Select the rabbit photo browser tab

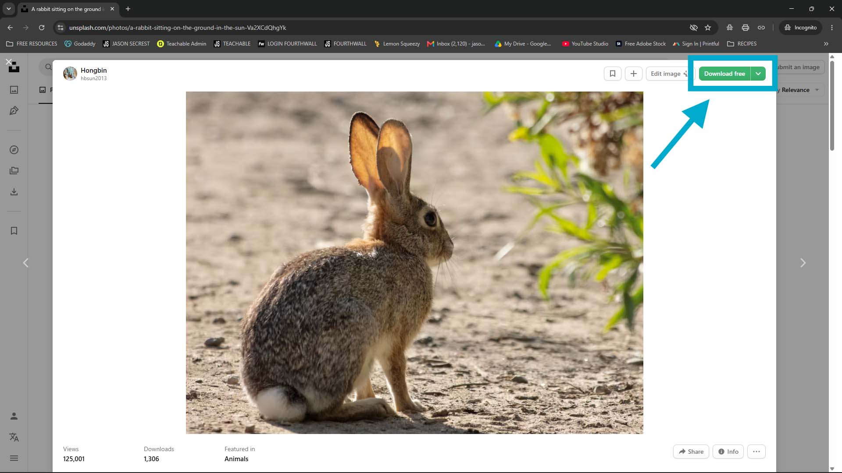pos(68,9)
